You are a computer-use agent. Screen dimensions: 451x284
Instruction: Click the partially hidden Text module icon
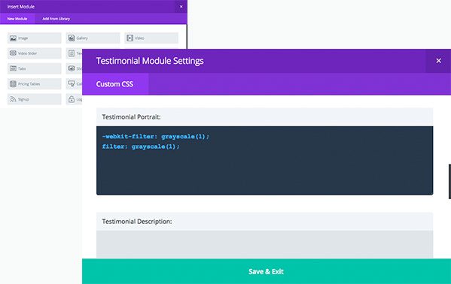click(72, 53)
